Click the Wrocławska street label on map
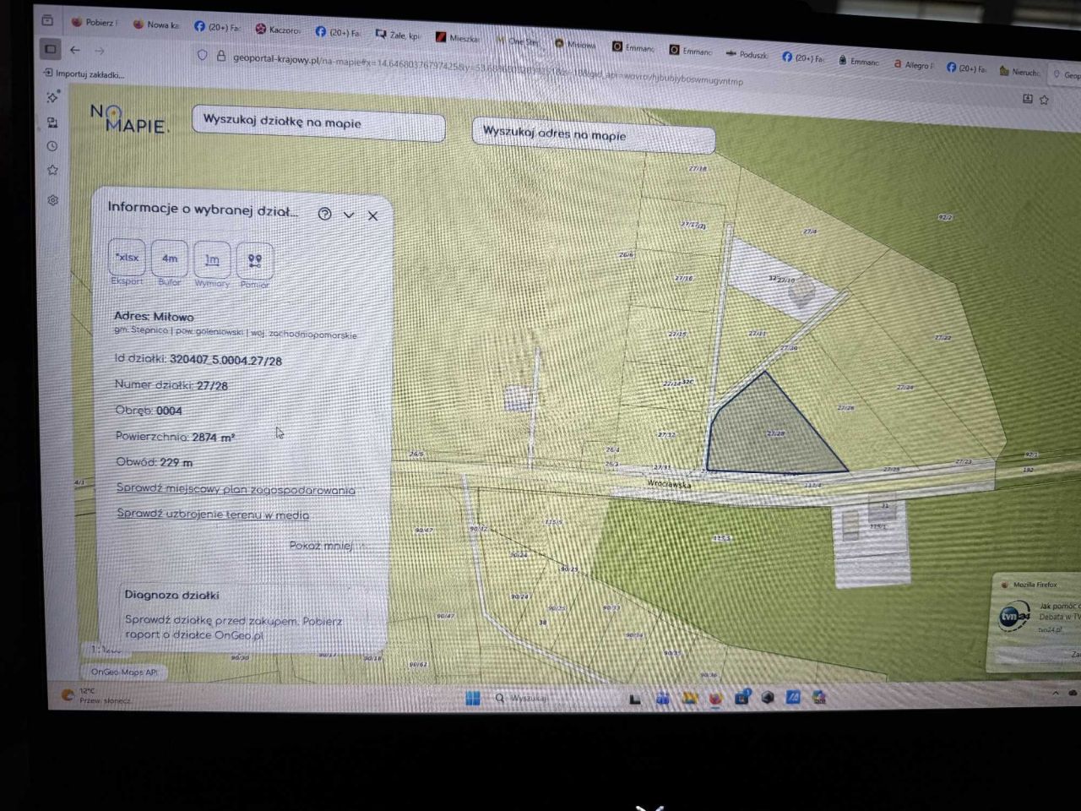Image resolution: width=1081 pixels, height=811 pixels. 669,485
